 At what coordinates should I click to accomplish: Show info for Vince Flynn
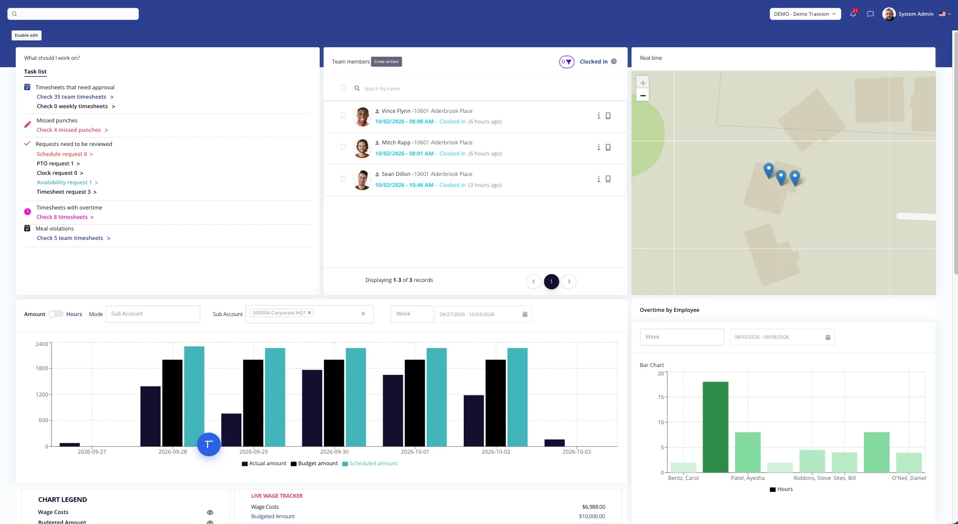point(598,116)
